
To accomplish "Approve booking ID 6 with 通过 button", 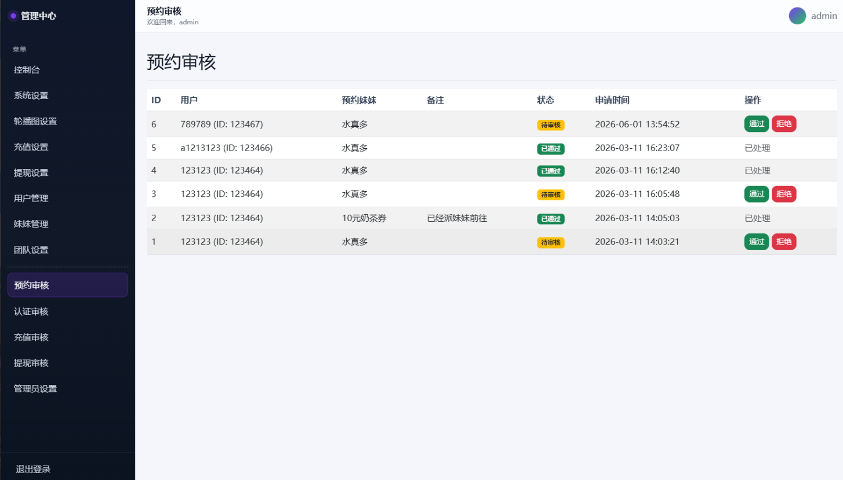I will pos(757,124).
